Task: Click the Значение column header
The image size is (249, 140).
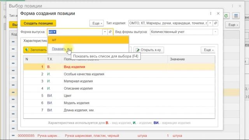Action: pyautogui.click(x=191, y=59)
